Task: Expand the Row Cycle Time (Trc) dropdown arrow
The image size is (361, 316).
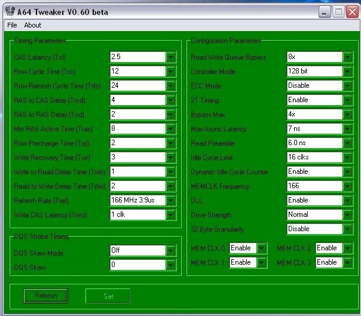Action: click(170, 71)
